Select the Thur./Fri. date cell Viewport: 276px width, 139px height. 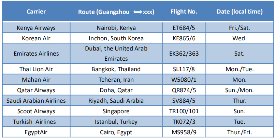239,132
